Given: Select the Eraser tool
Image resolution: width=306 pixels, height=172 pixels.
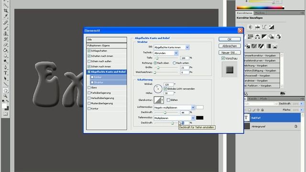Looking at the screenshot, I should (5, 45).
